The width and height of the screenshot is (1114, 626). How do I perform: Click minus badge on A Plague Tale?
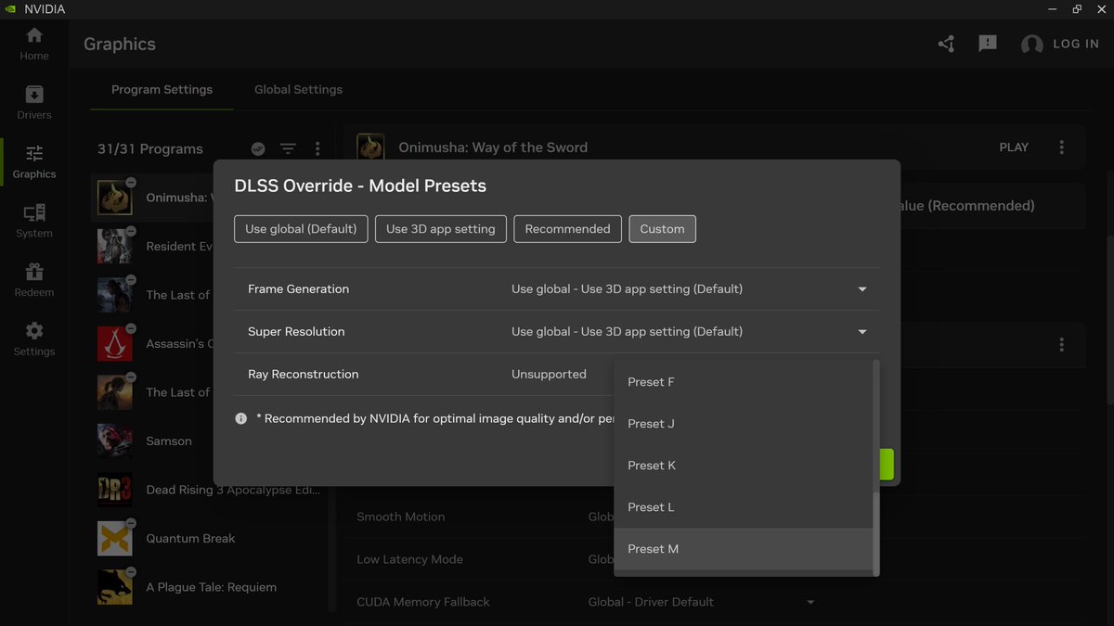(131, 572)
